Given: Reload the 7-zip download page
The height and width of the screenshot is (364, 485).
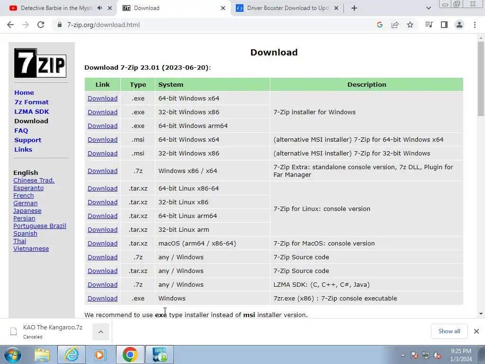Looking at the screenshot, I should 41,25.
